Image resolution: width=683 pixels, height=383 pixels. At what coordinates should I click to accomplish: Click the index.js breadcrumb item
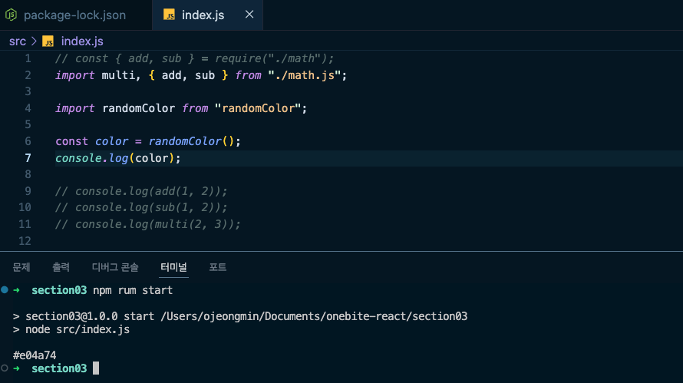82,41
